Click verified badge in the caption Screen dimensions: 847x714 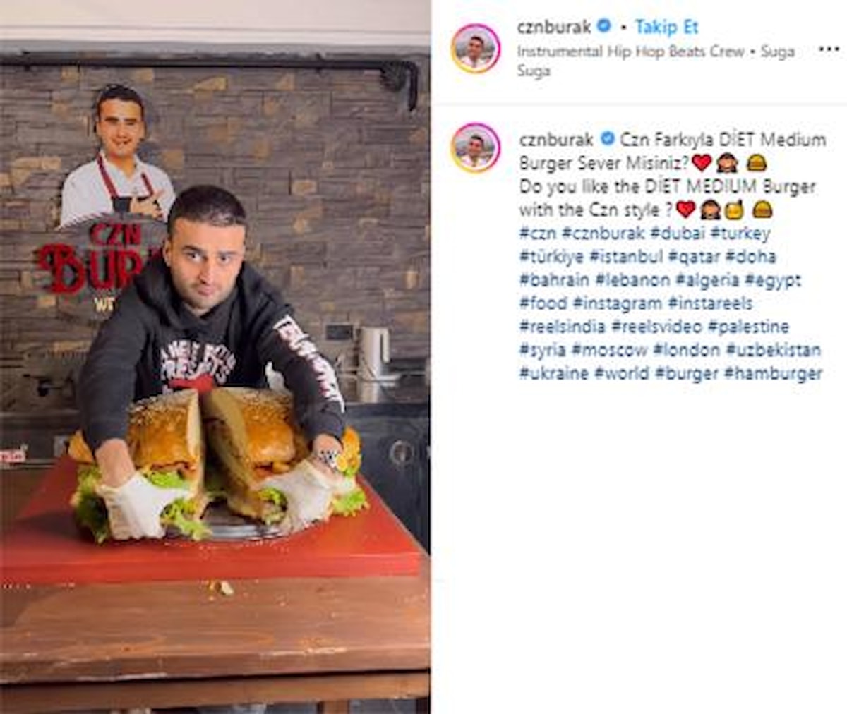coord(607,139)
